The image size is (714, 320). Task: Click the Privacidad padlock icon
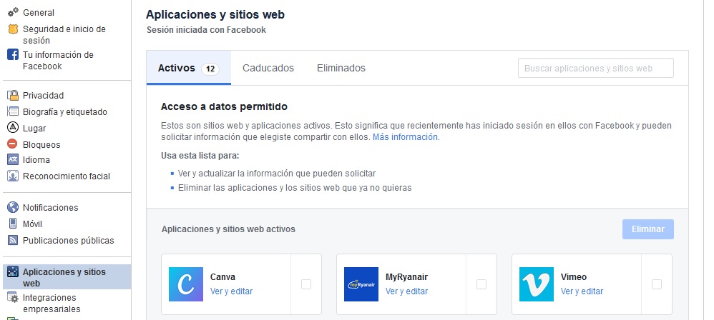(12, 95)
